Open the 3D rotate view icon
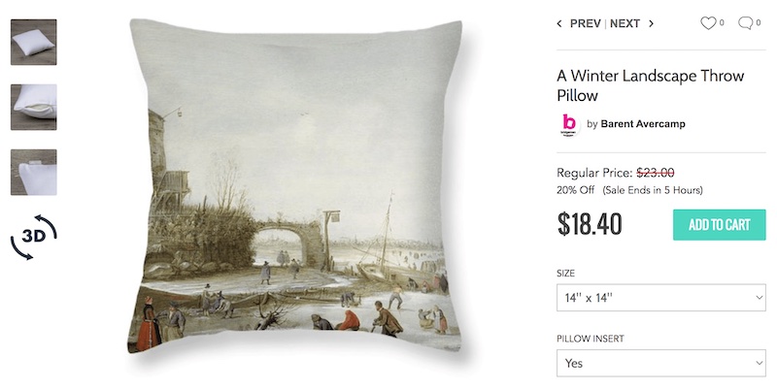Screen dimensions: 777x390 34,237
